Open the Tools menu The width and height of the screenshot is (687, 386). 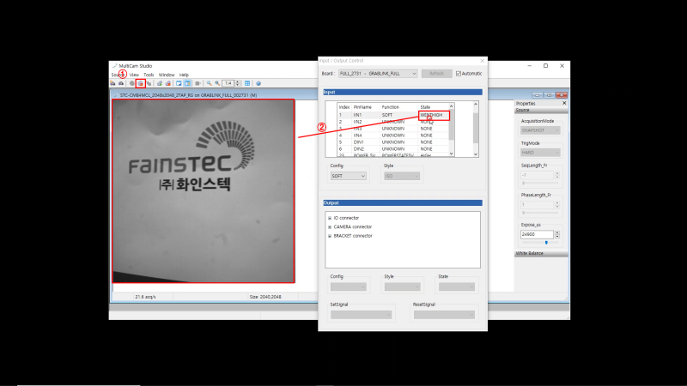[x=149, y=75]
